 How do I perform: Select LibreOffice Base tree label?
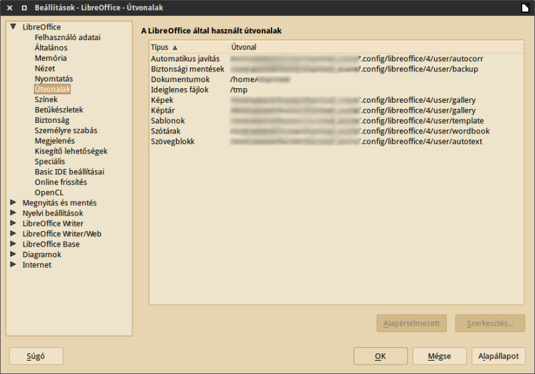coord(51,244)
